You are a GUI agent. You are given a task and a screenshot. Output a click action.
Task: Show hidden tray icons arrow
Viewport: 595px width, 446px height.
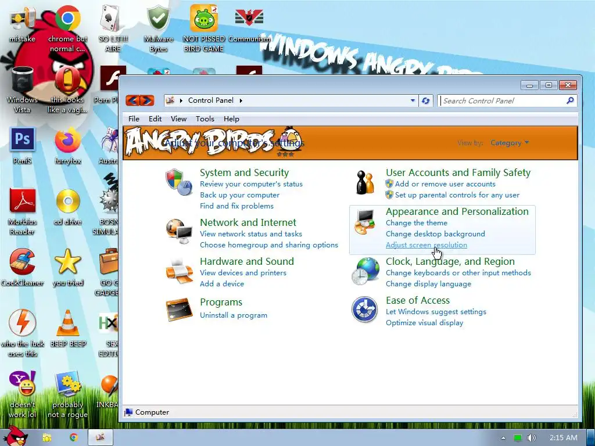[503, 438]
